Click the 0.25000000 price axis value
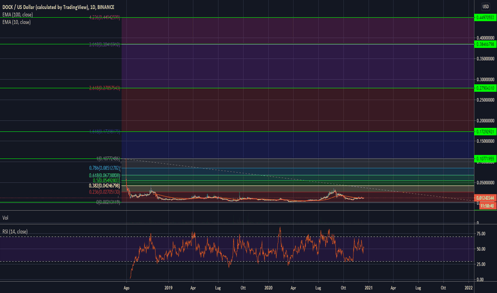Screen dimensions: 497x293 click(x=485, y=100)
